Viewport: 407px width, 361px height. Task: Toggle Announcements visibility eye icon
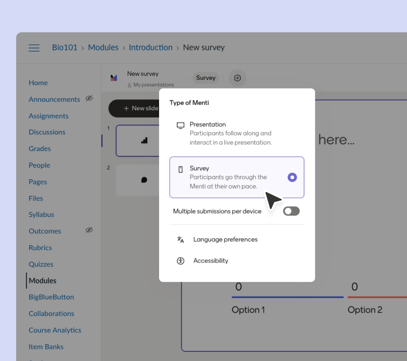89,99
